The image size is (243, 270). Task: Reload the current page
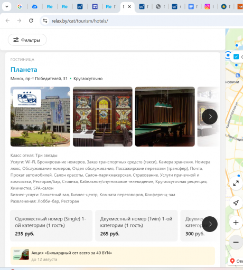click(x=31, y=21)
